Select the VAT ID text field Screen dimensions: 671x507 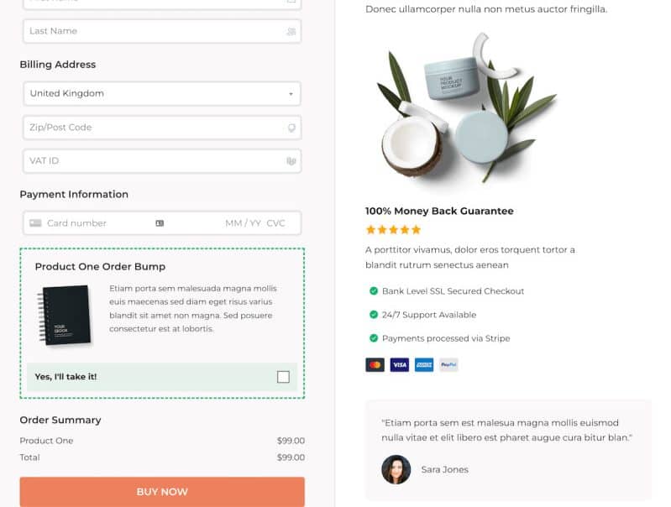point(162,161)
